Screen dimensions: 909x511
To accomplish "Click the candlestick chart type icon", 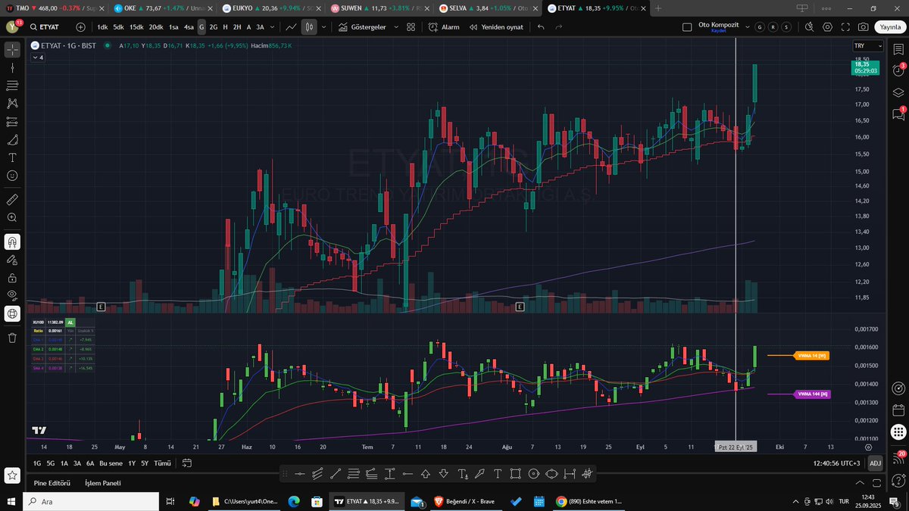I will (x=309, y=26).
